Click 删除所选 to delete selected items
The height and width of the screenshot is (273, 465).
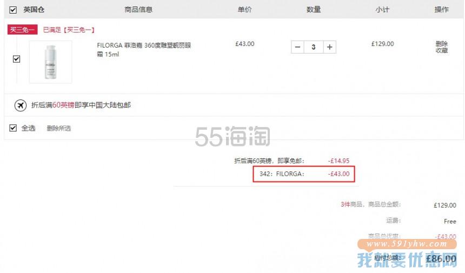[x=59, y=128]
